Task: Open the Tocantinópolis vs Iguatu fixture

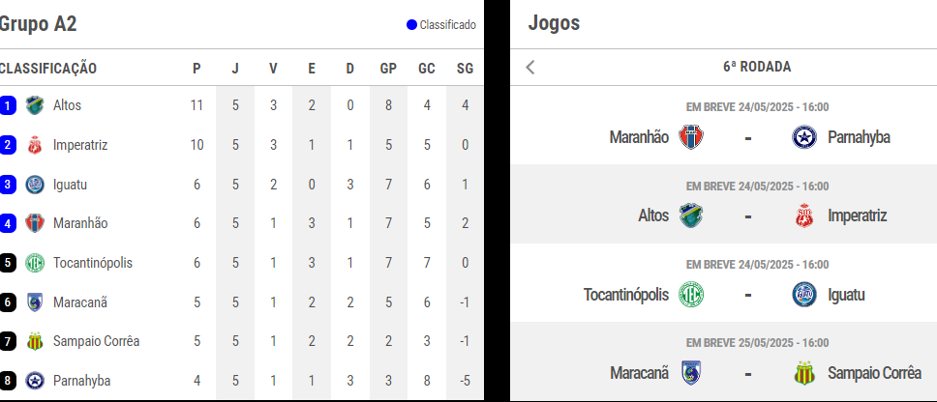Action: 724,283
